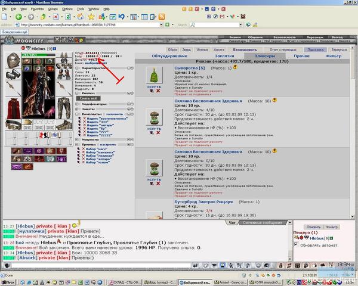Image resolution: width=358 pixels, height=286 pixels.
Task: Expand the Модификаторы section
Action: click(77, 104)
